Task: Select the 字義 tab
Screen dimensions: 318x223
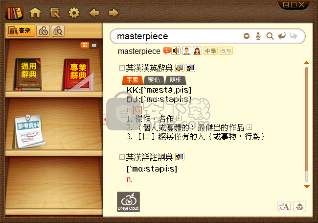Action: (x=132, y=80)
